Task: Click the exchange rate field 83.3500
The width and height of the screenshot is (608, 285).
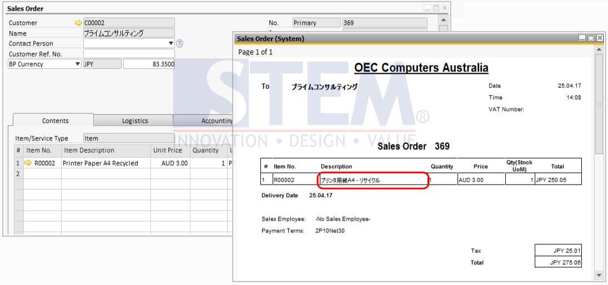Action: pos(149,64)
